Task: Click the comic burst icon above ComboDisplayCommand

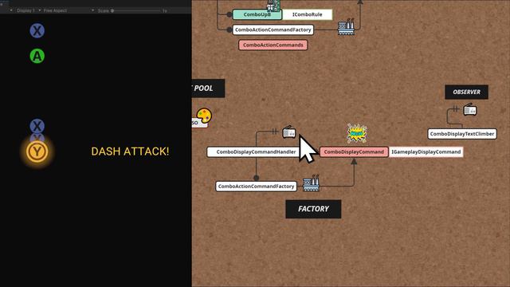Action: [357, 133]
